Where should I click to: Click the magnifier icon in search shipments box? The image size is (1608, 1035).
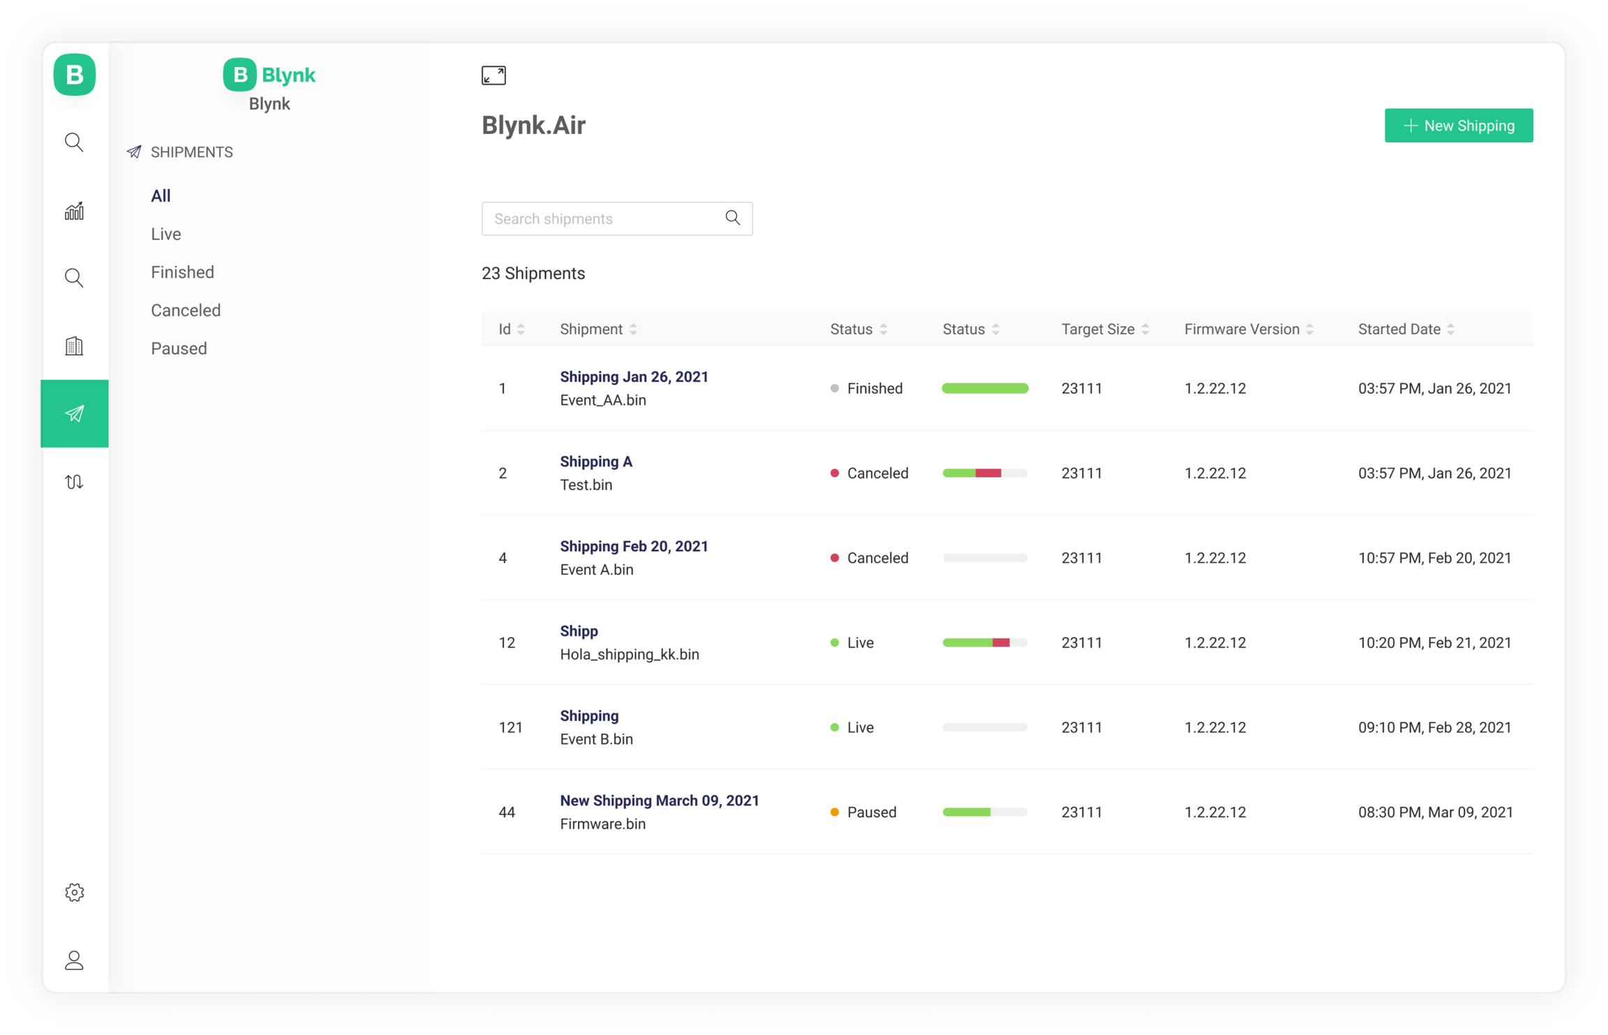point(732,218)
